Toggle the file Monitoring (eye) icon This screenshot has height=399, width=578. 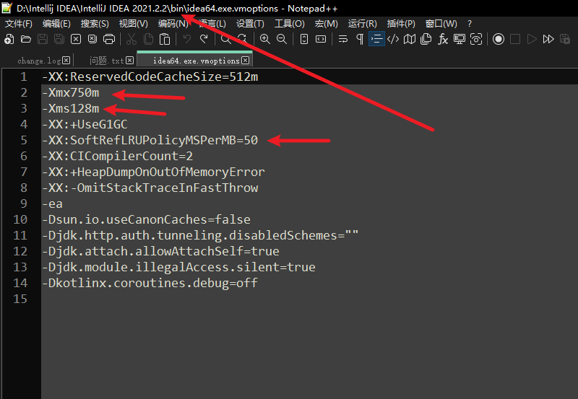click(476, 39)
